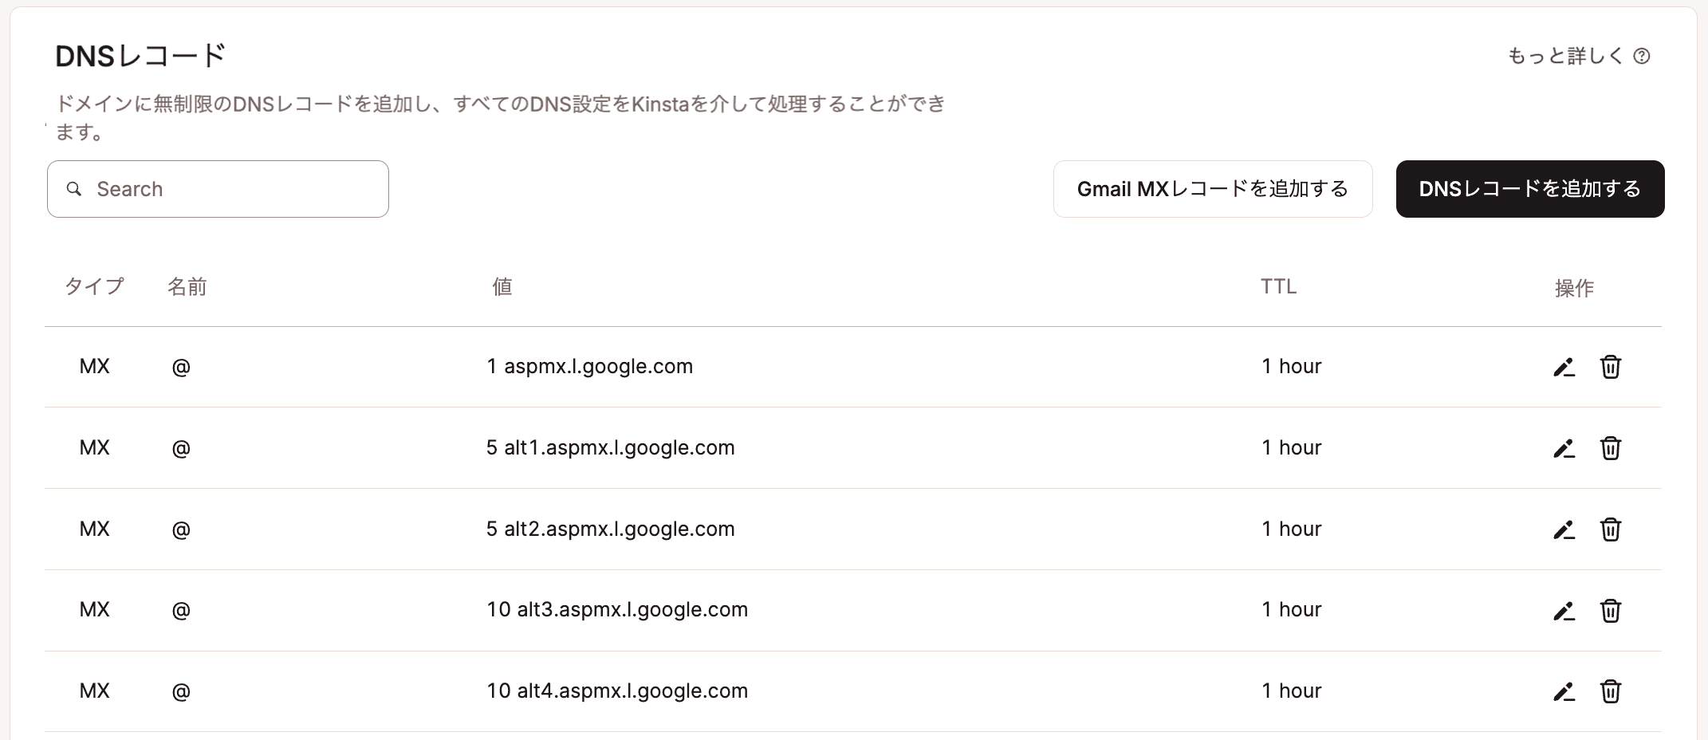Viewport: 1708px width, 740px height.
Task: Delete the 5 alt2.aspmx.l.google.com record
Action: pyautogui.click(x=1611, y=529)
